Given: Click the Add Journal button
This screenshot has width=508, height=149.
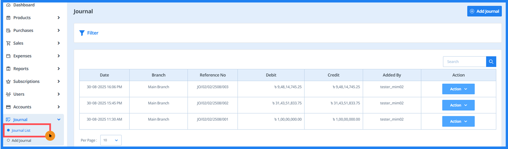Looking at the screenshot, I should pos(484,11).
